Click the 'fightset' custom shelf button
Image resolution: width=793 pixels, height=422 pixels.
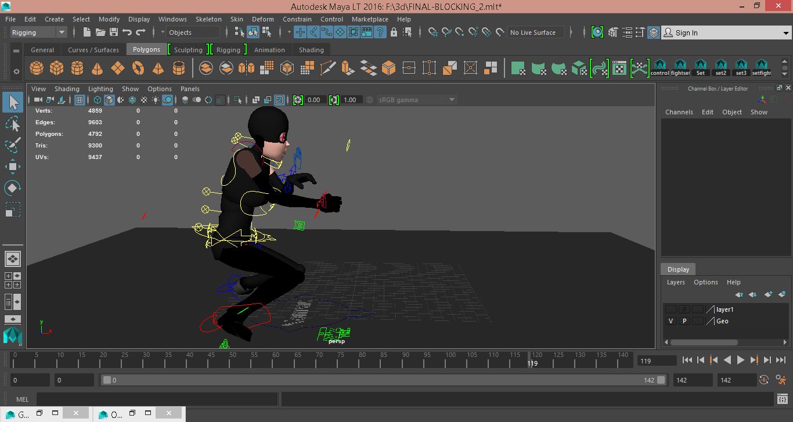(x=680, y=68)
